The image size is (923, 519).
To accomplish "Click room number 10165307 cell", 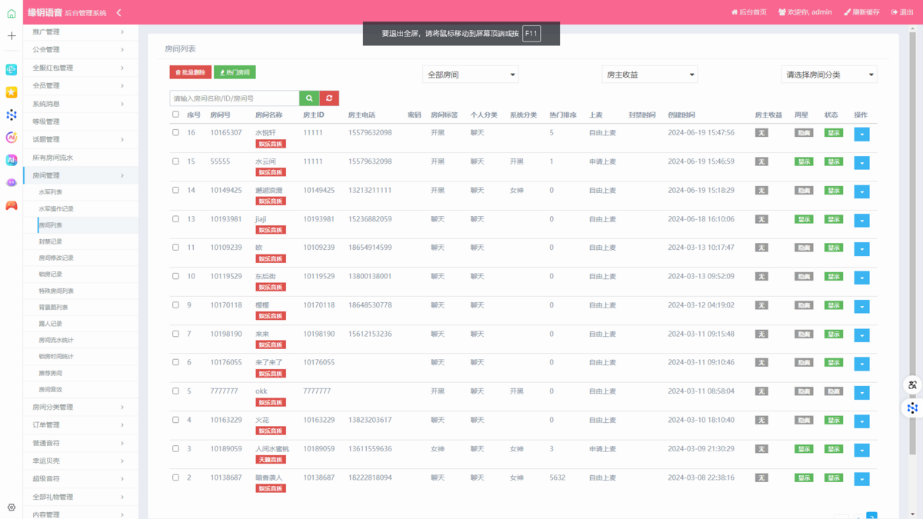I will coord(226,133).
